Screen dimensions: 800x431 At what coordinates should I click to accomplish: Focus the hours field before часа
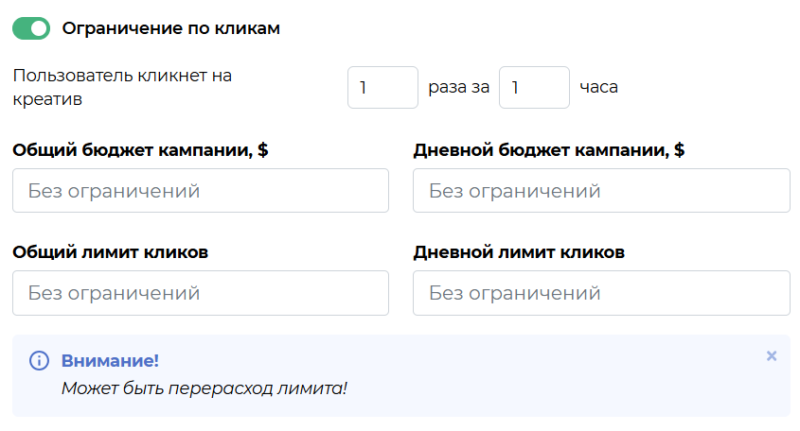(534, 87)
